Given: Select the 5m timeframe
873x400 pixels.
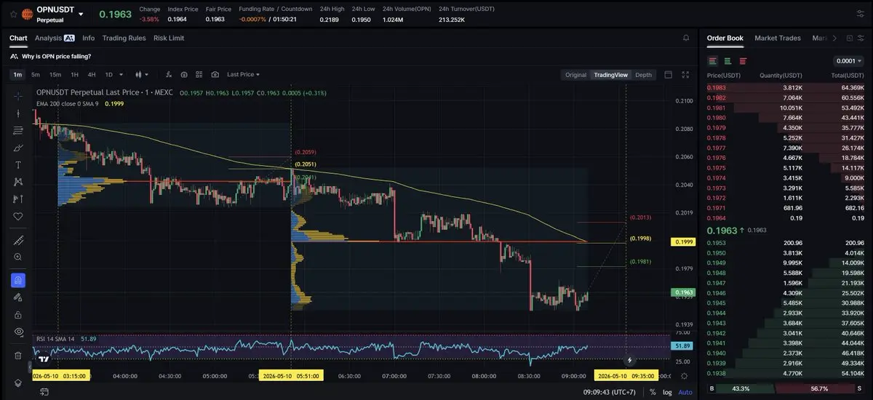Looking at the screenshot, I should [36, 74].
